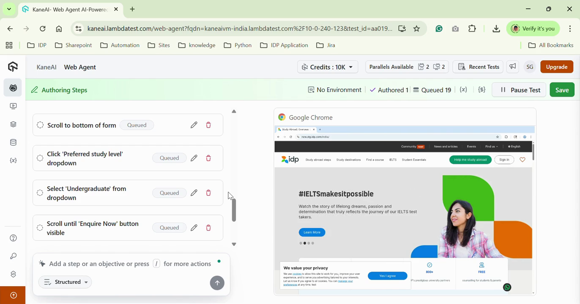
Task: Open the key icon in left sidebar
Action: [x=14, y=256]
